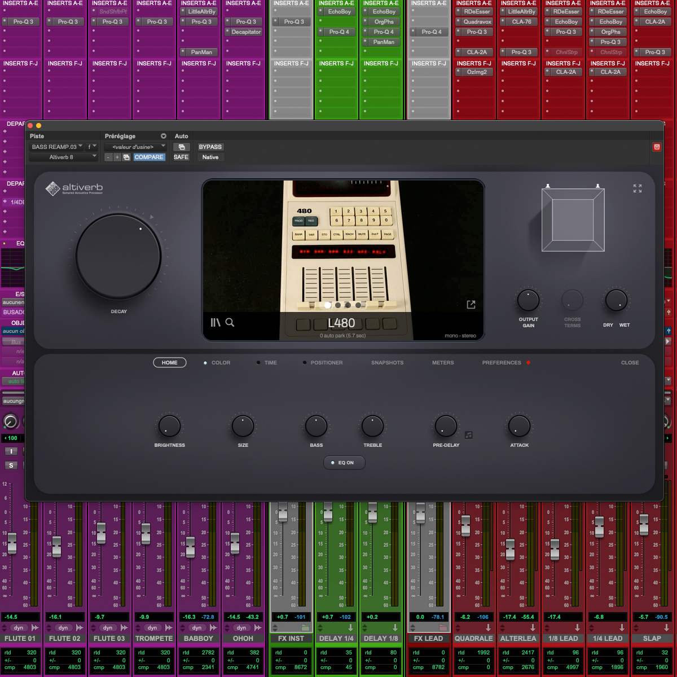
Task: Toggle the dyn button on OHOH track
Action: [241, 628]
